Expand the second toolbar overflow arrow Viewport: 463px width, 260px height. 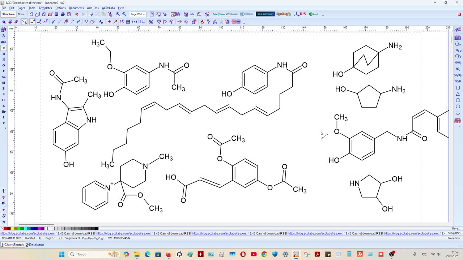point(244,23)
